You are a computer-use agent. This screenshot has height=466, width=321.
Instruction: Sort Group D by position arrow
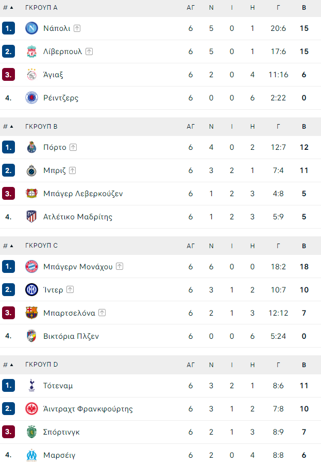11,365
